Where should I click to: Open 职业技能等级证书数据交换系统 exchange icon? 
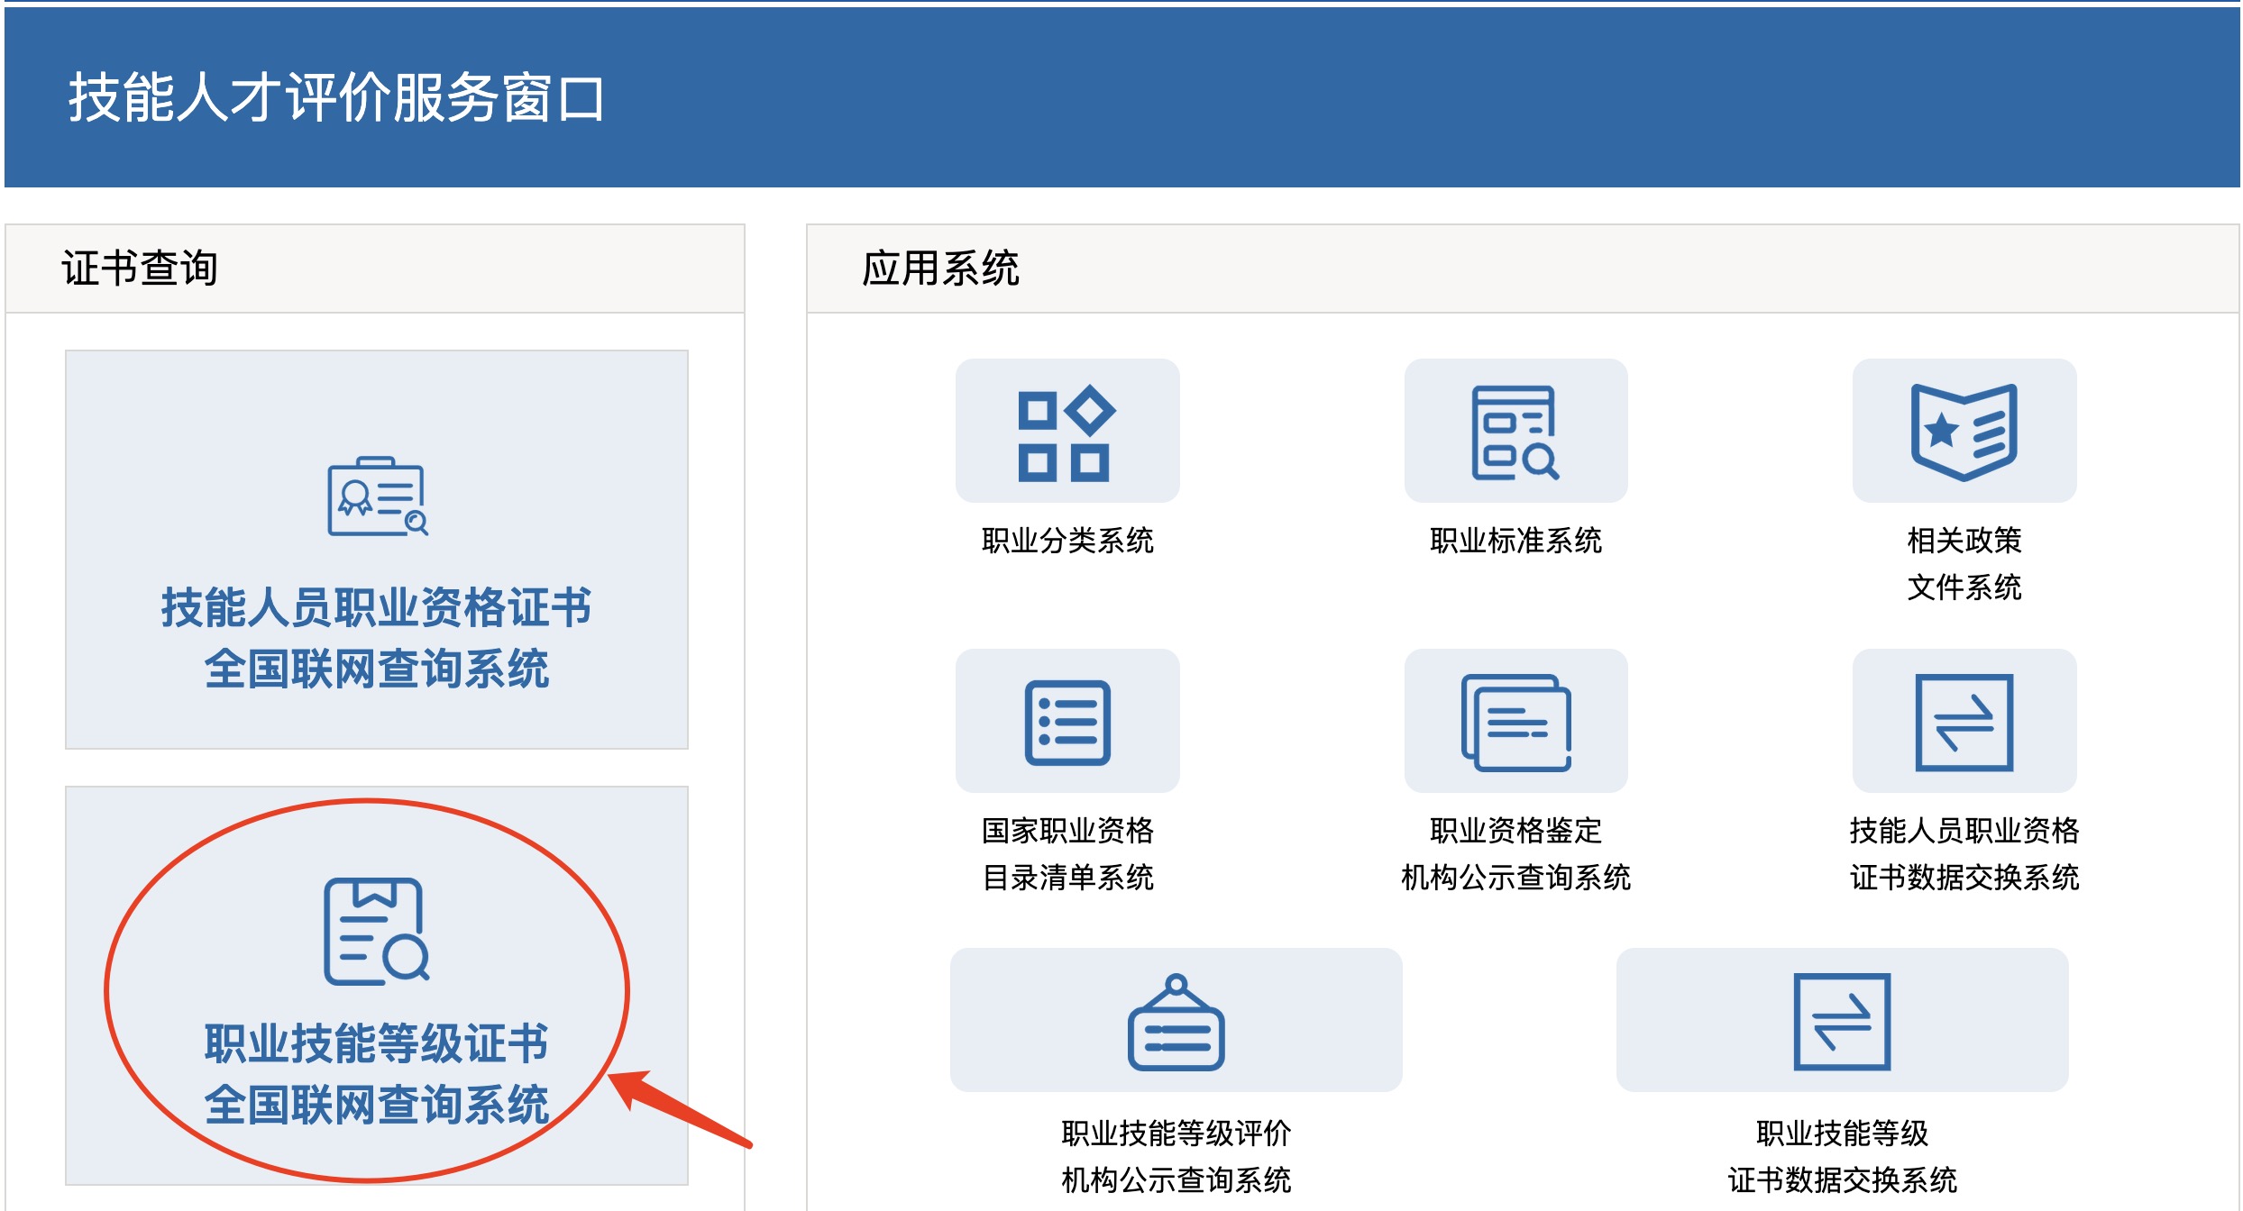[1841, 1021]
